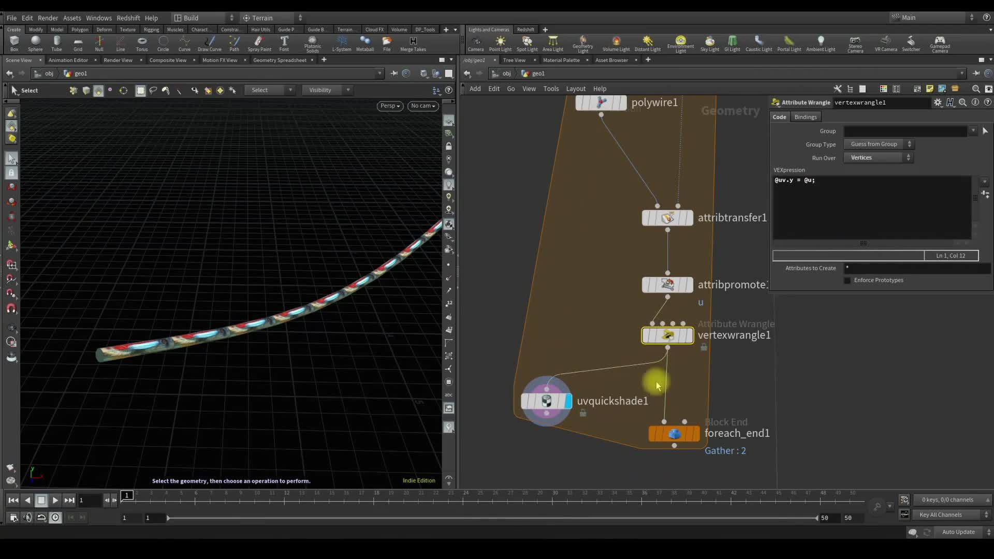Toggle the bypass flag on vertexwrangle1 node

[646, 335]
